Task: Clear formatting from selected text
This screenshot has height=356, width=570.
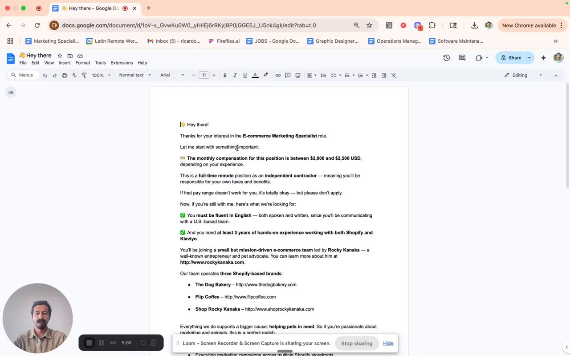Action: pyautogui.click(x=394, y=75)
